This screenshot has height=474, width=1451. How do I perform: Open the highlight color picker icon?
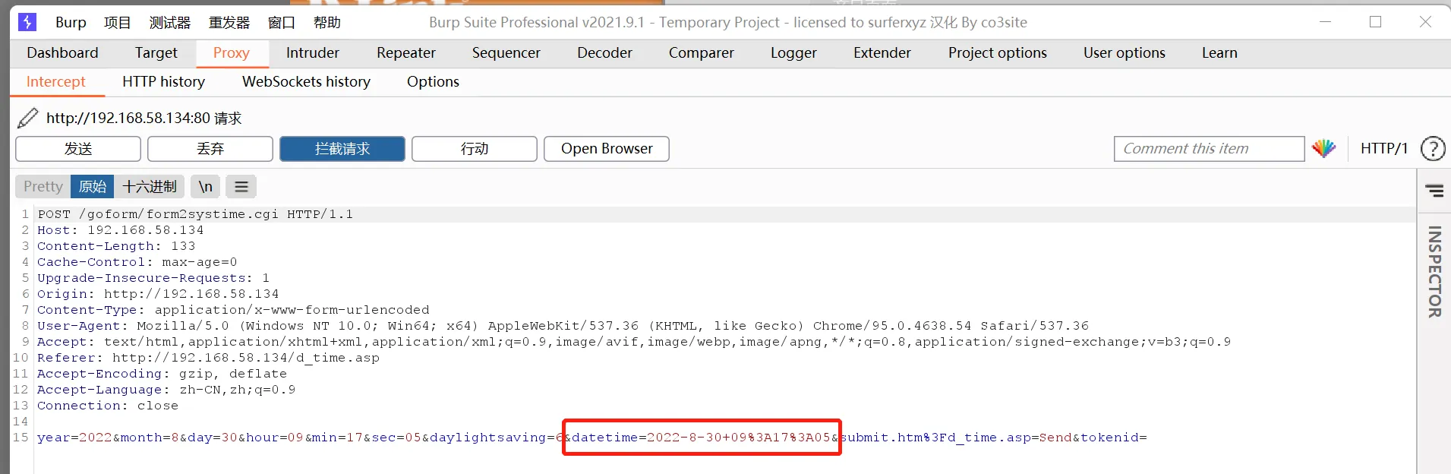1323,149
